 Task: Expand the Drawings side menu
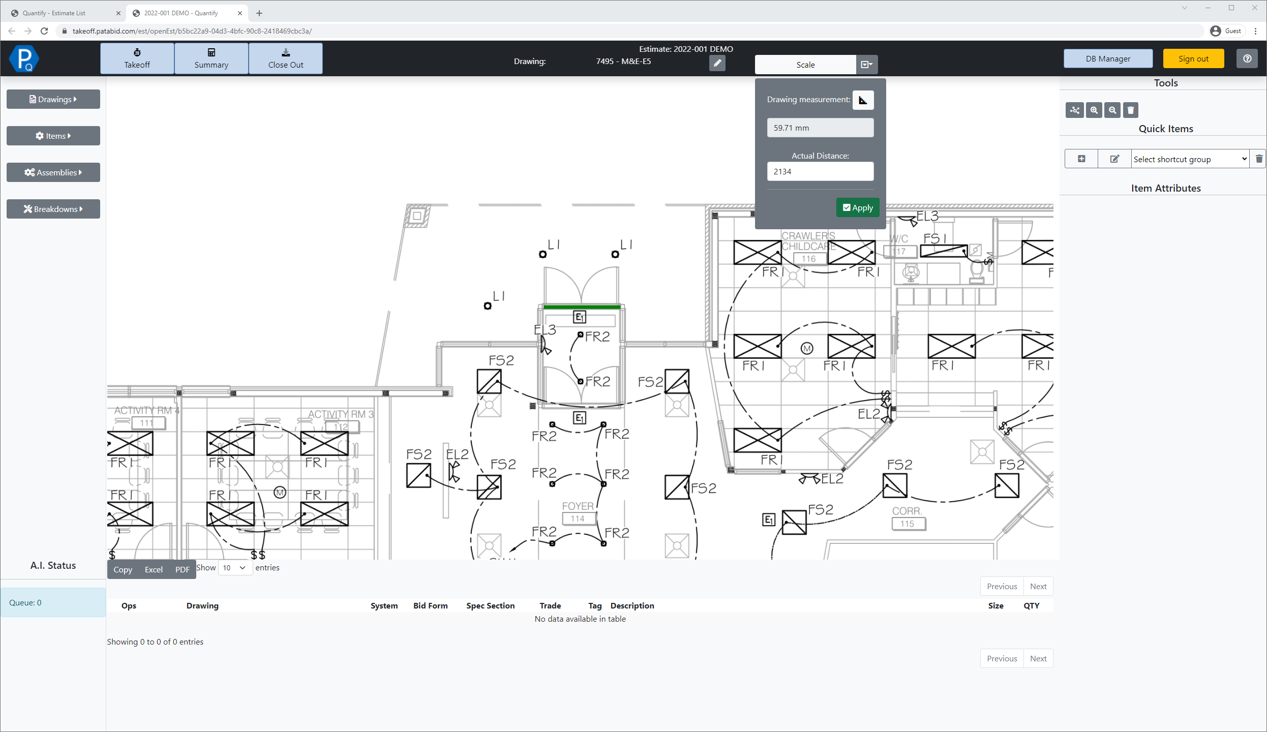[x=53, y=99]
